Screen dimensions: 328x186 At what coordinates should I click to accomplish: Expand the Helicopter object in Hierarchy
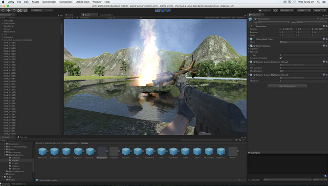[2, 37]
